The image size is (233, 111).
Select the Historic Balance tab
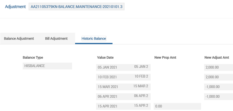pyautogui.click(x=94, y=39)
